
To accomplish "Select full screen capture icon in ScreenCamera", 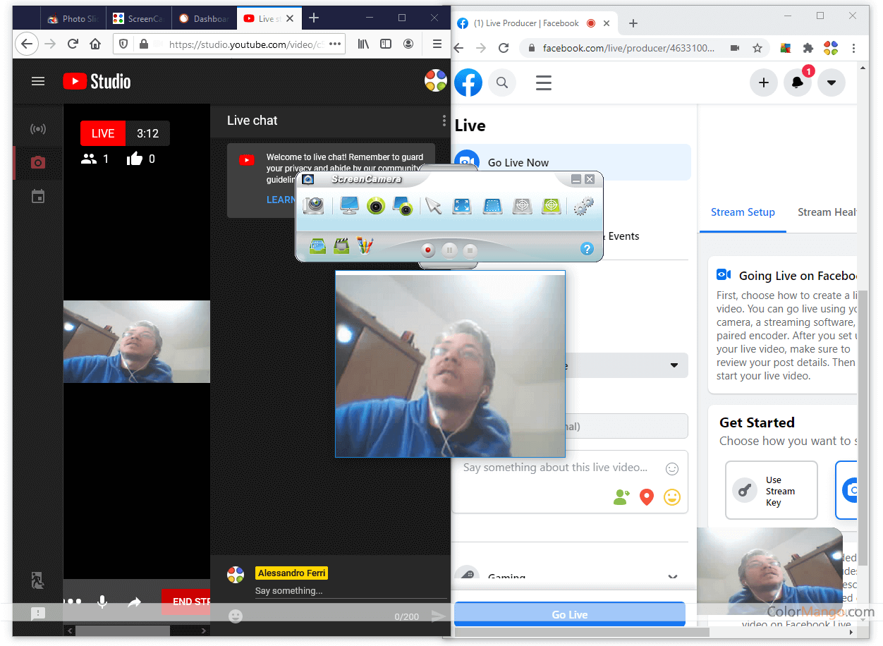I will pos(462,206).
